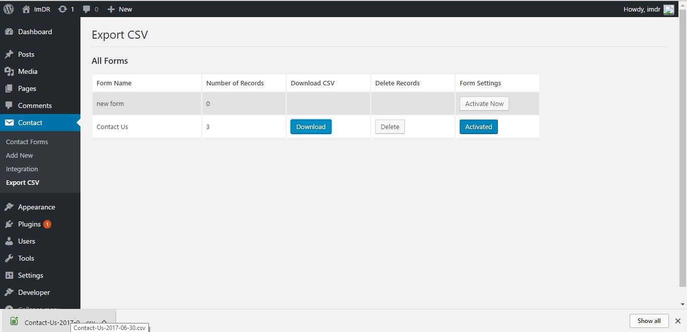Viewport: 687px width, 332px height.
Task: Click Activated button for Contact Us
Action: tap(479, 127)
